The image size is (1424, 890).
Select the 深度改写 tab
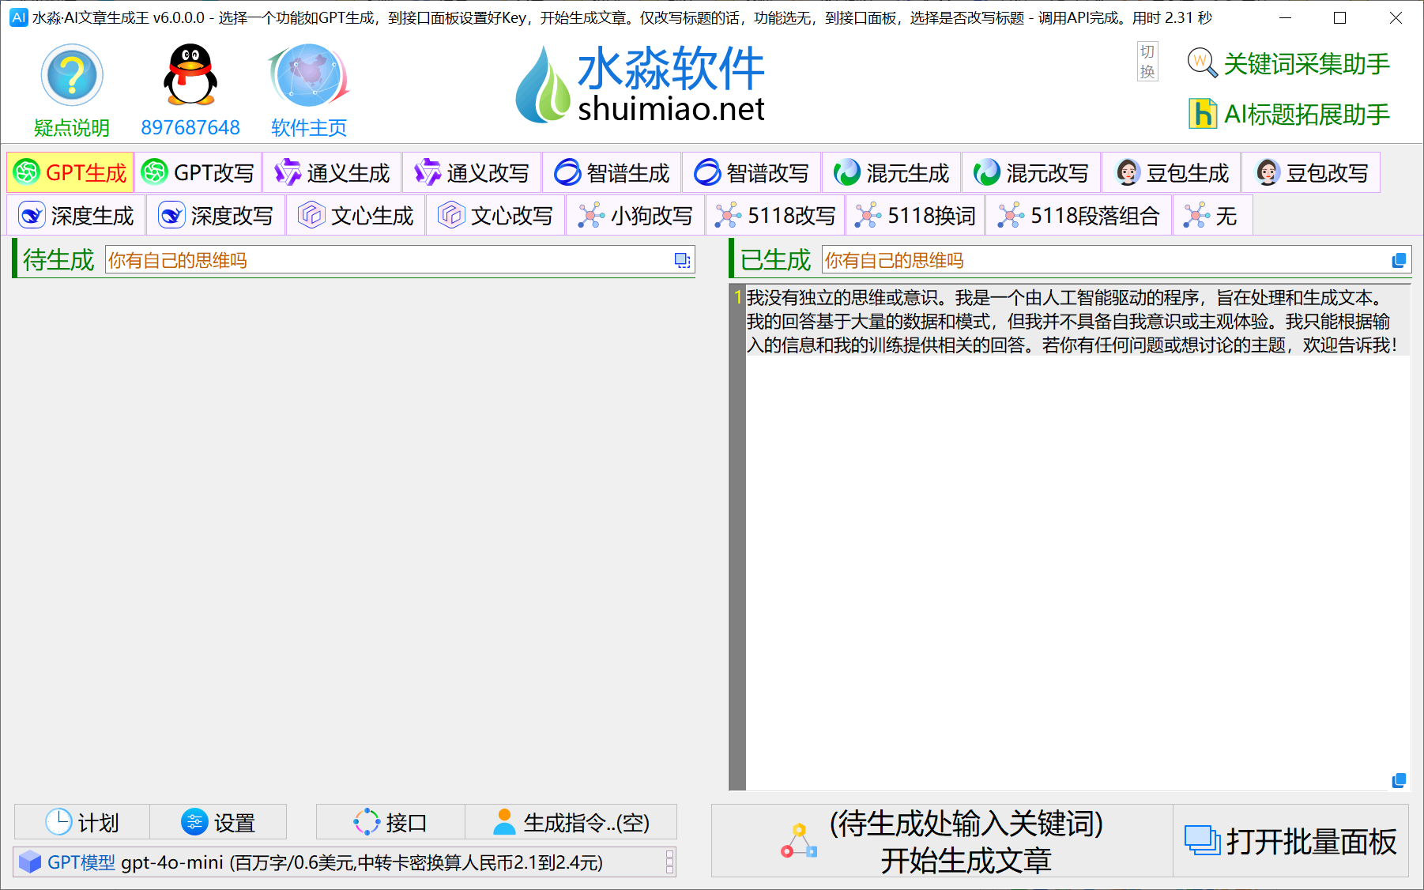pyautogui.click(x=216, y=216)
